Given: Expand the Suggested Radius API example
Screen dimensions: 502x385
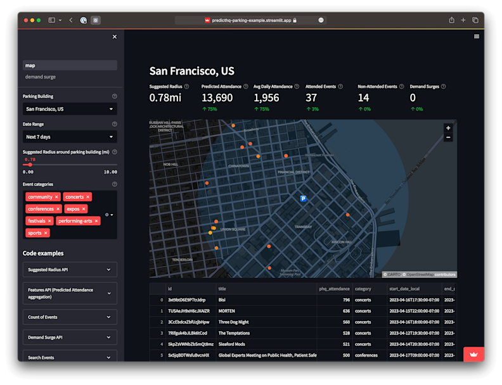Looking at the screenshot, I should click(70, 270).
